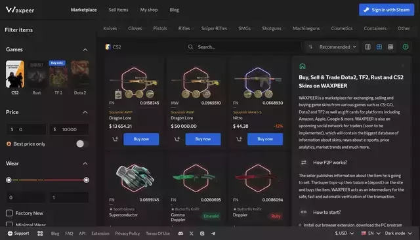
Task: Open the Blog tab in top navigation
Action: pos(174,10)
